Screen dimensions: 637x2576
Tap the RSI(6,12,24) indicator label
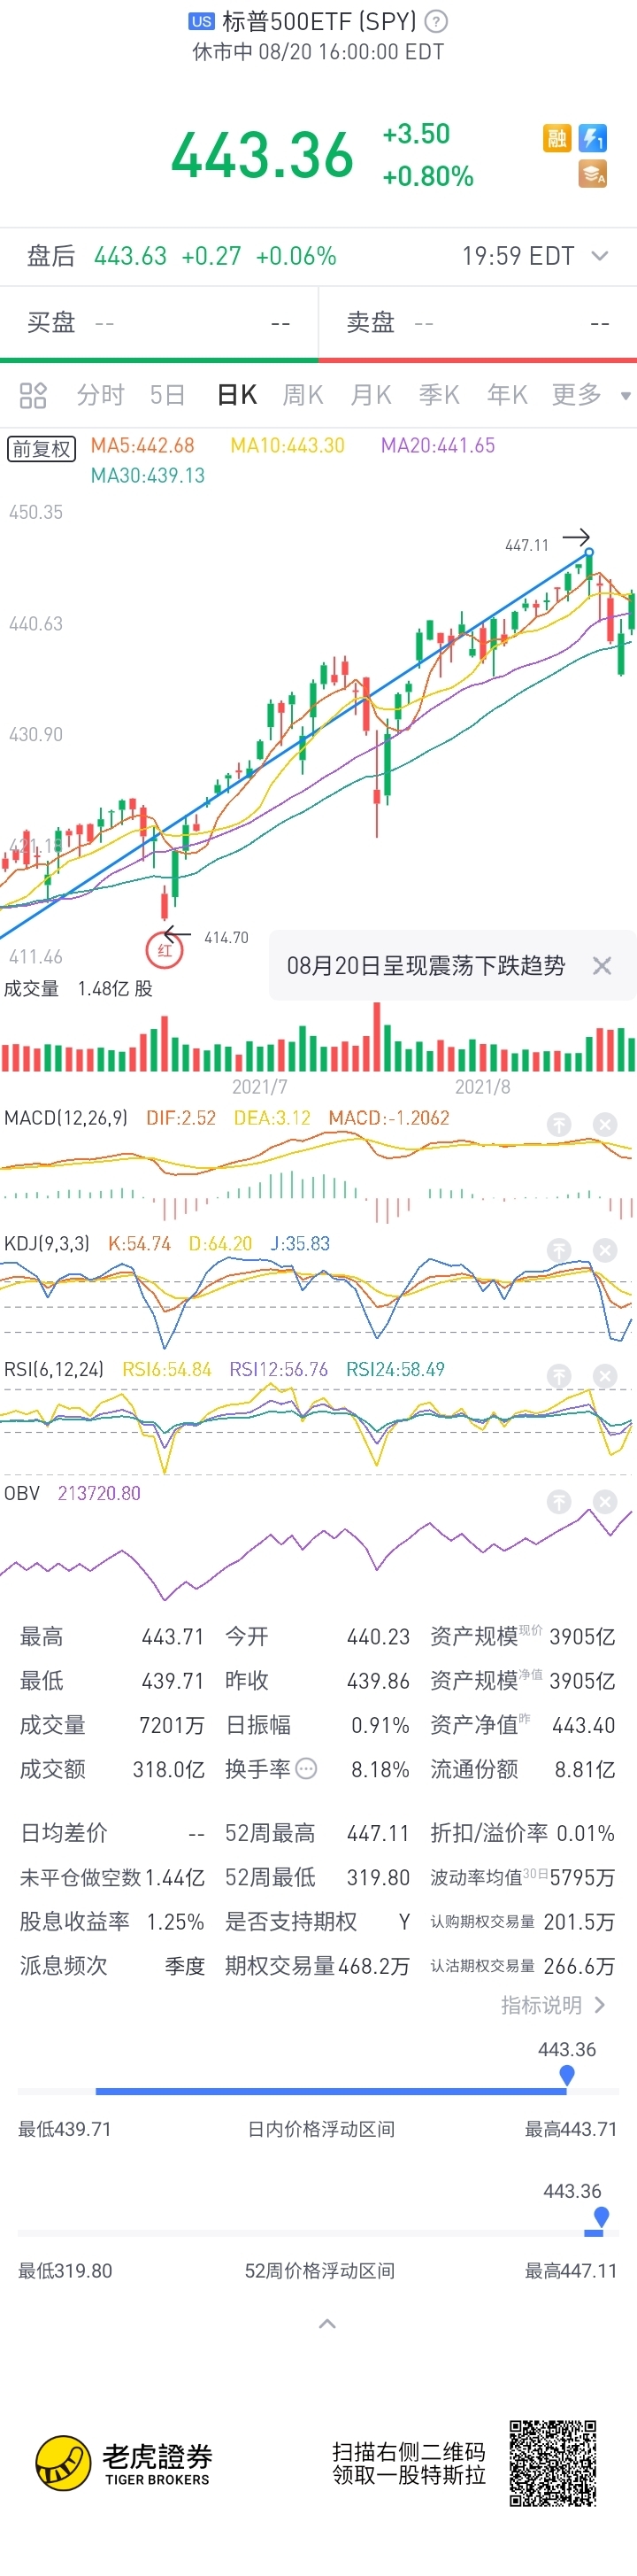click(x=54, y=1370)
